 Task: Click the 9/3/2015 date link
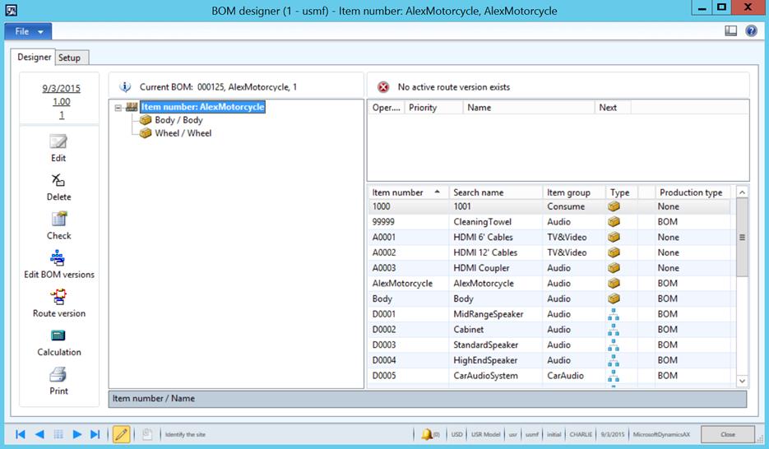click(x=62, y=88)
